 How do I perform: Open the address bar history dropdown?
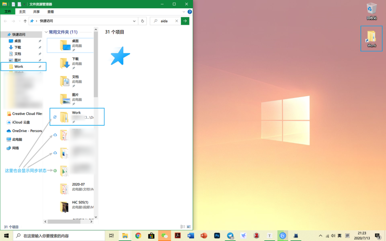click(x=134, y=21)
